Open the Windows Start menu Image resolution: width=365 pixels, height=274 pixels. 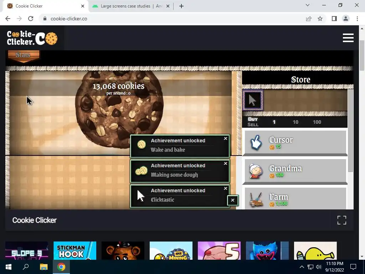coord(9,267)
